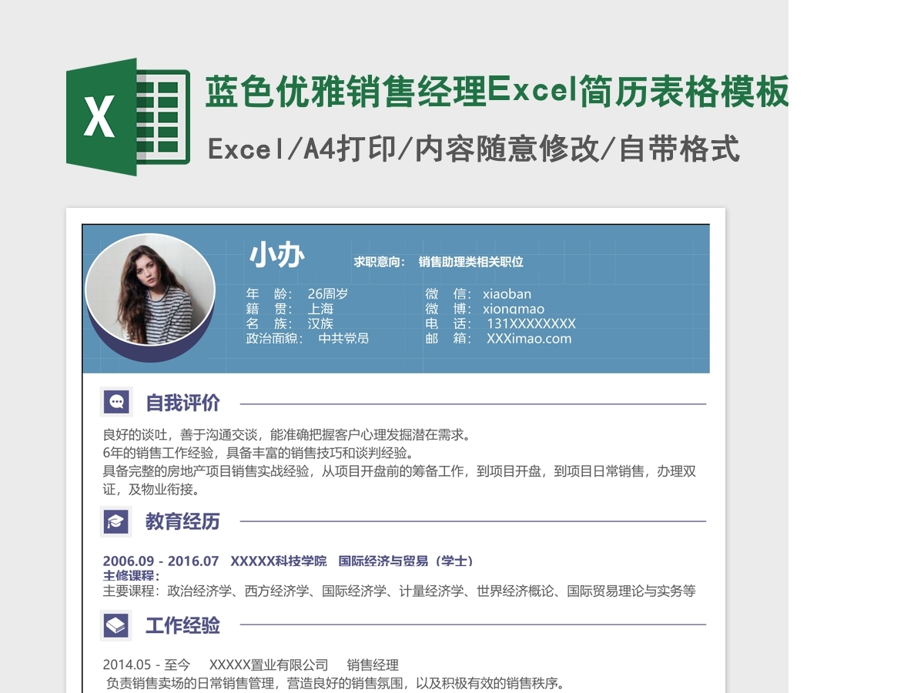Select the Weibo value xiongmao

tap(514, 309)
